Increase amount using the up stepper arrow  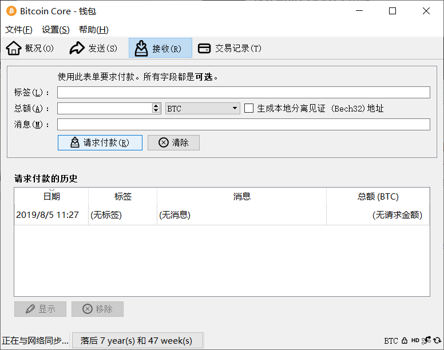click(x=156, y=106)
